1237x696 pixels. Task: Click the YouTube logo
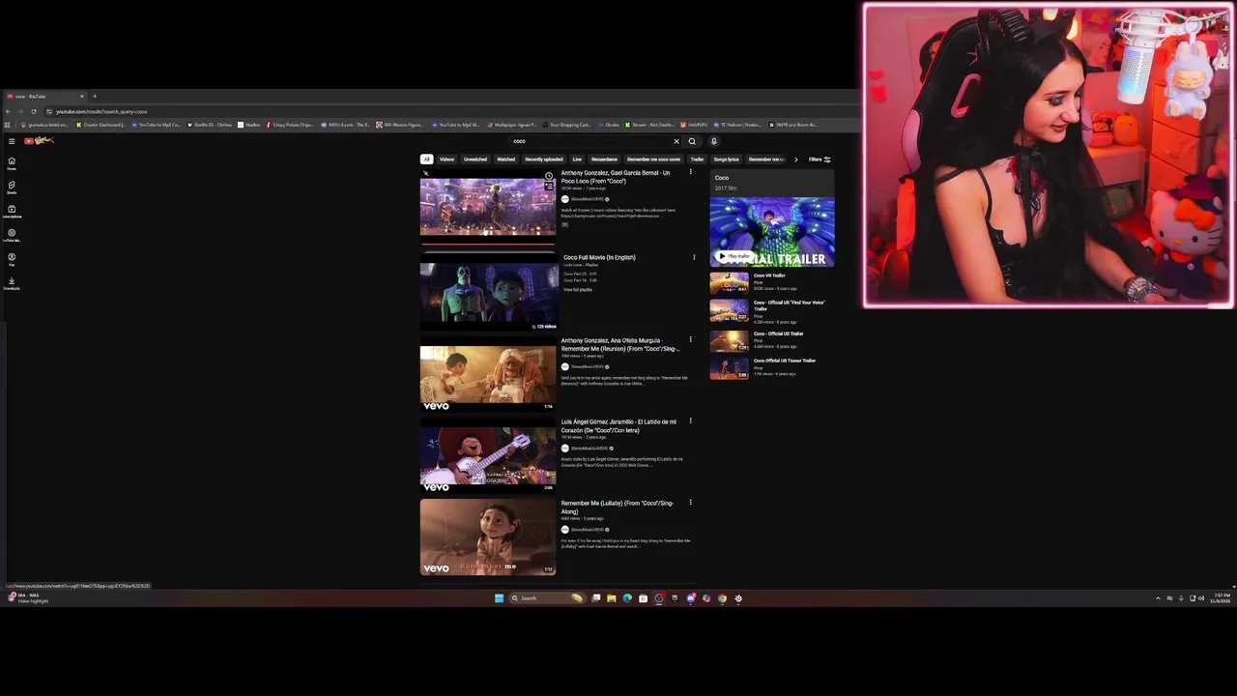[39, 141]
